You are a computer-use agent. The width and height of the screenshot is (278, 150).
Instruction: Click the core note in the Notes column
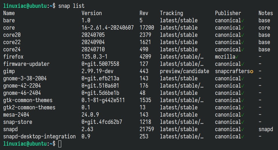pyautogui.click(x=264, y=28)
